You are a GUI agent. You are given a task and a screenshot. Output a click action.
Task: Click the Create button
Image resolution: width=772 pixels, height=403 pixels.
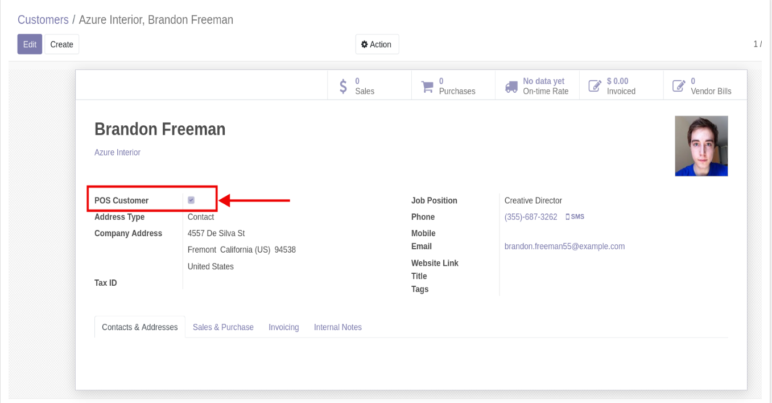[x=61, y=44]
